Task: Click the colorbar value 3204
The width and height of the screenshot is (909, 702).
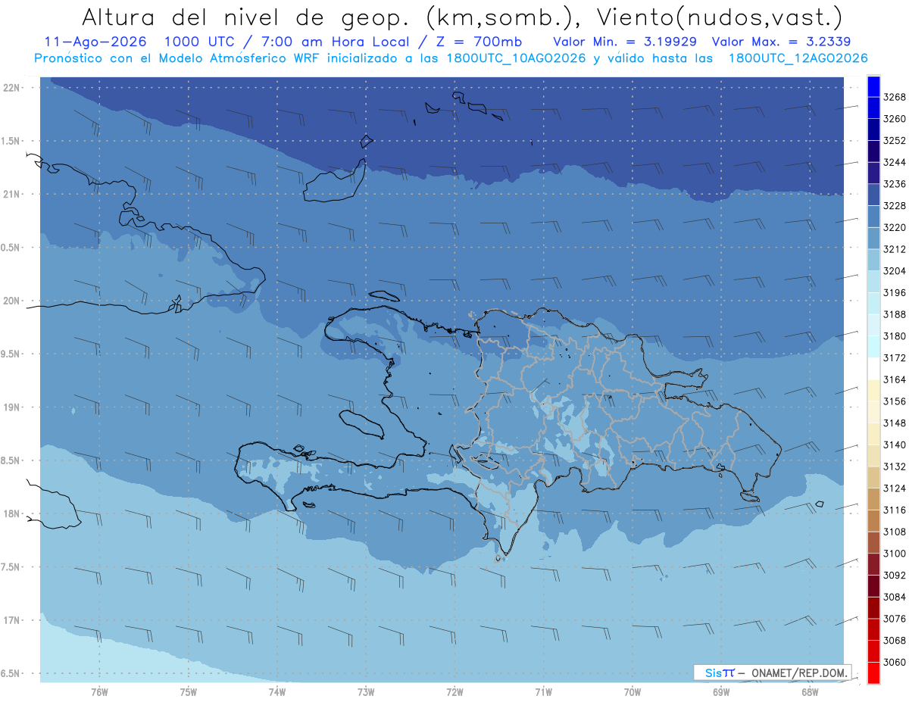Action: [x=895, y=271]
